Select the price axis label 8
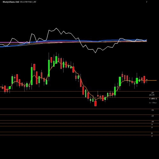 [x=152, y=128]
